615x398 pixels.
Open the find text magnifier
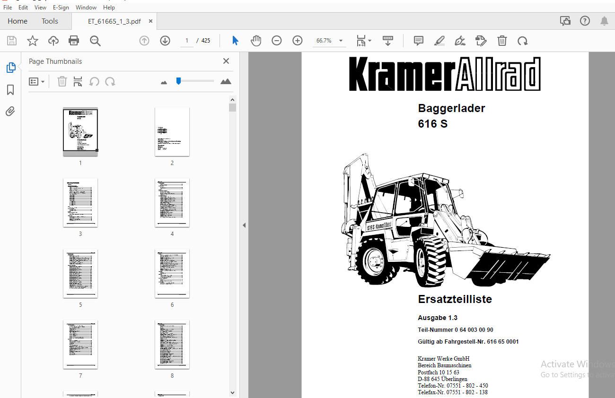pos(95,41)
